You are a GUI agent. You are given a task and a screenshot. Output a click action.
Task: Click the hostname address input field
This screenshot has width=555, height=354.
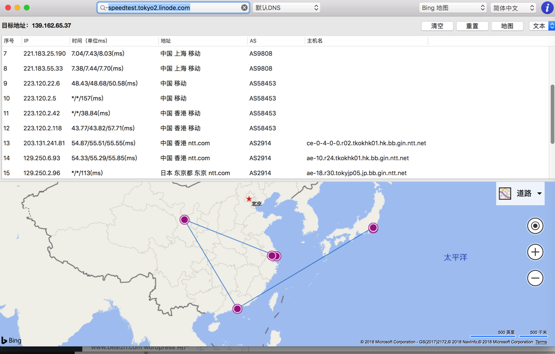click(x=173, y=8)
